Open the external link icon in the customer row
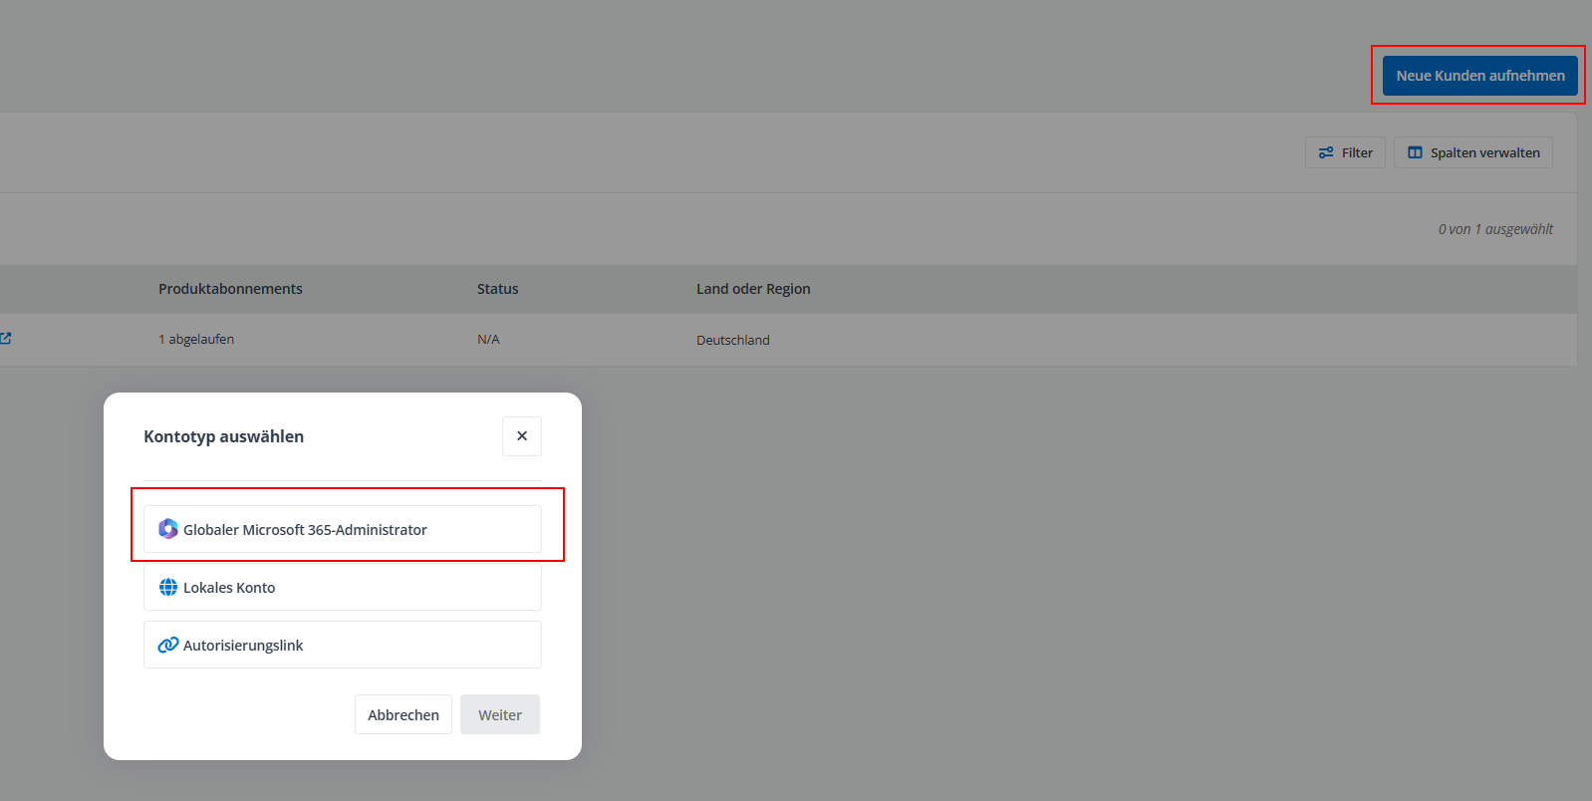The height and width of the screenshot is (801, 1592). point(6,339)
